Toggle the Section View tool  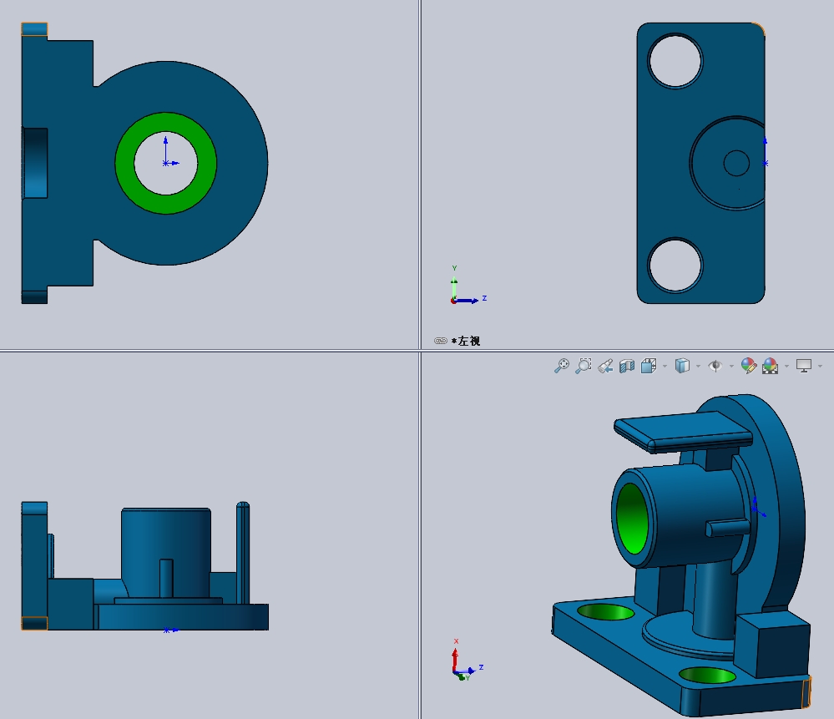point(627,366)
